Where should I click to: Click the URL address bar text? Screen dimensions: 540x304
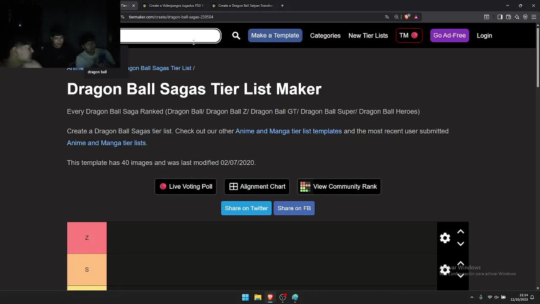click(171, 17)
